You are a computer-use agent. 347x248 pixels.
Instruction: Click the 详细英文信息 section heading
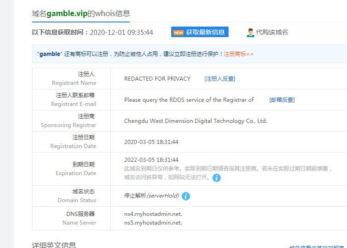coord(54,245)
